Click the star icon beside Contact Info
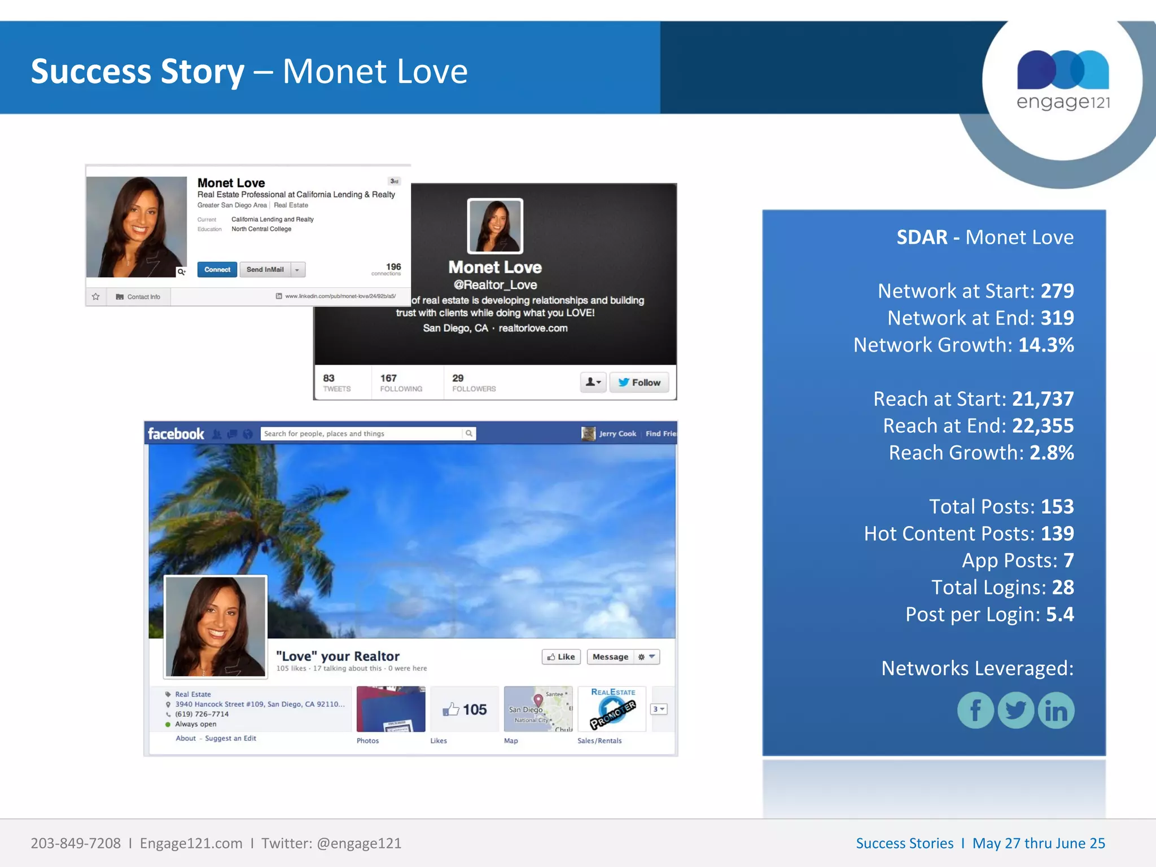The height and width of the screenshot is (867, 1156). (96, 296)
